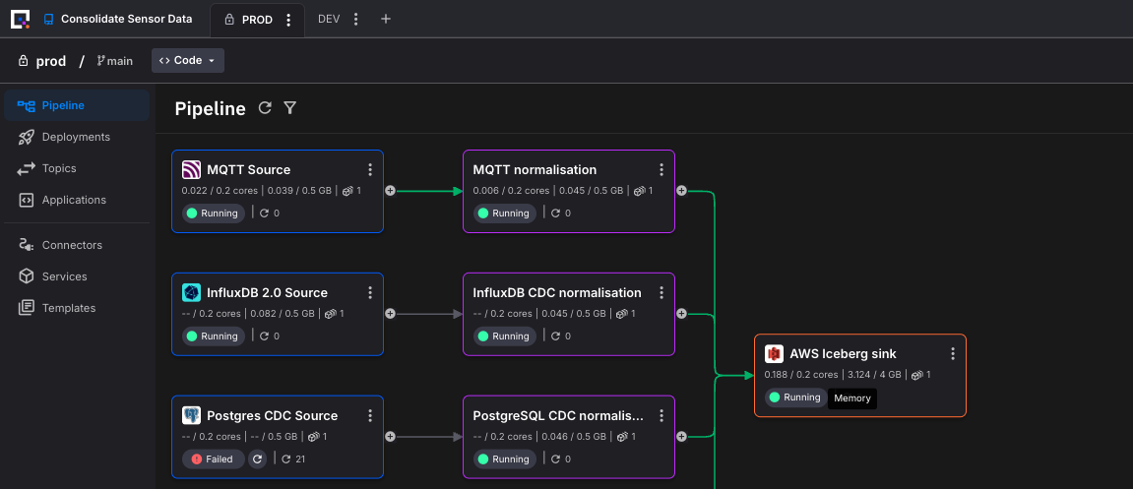Open Templates in the sidebar

click(x=77, y=308)
